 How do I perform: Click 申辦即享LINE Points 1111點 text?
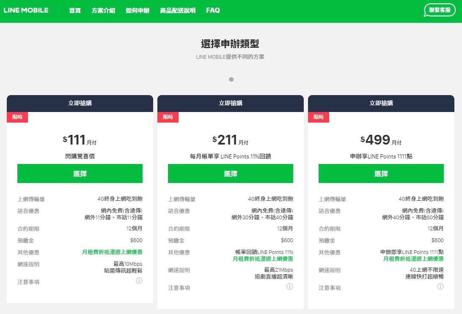click(412, 252)
